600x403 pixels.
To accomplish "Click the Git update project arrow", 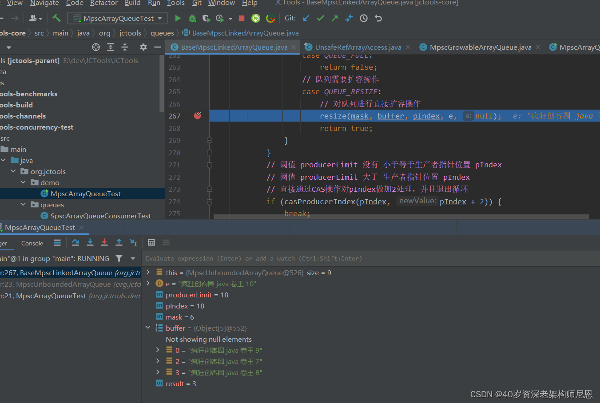I will click(306, 18).
